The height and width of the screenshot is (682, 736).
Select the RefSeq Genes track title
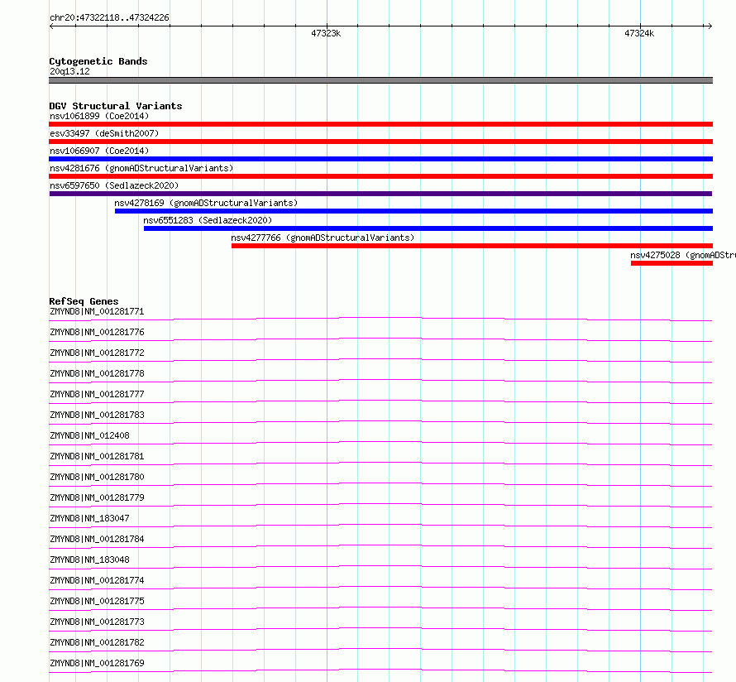84,301
